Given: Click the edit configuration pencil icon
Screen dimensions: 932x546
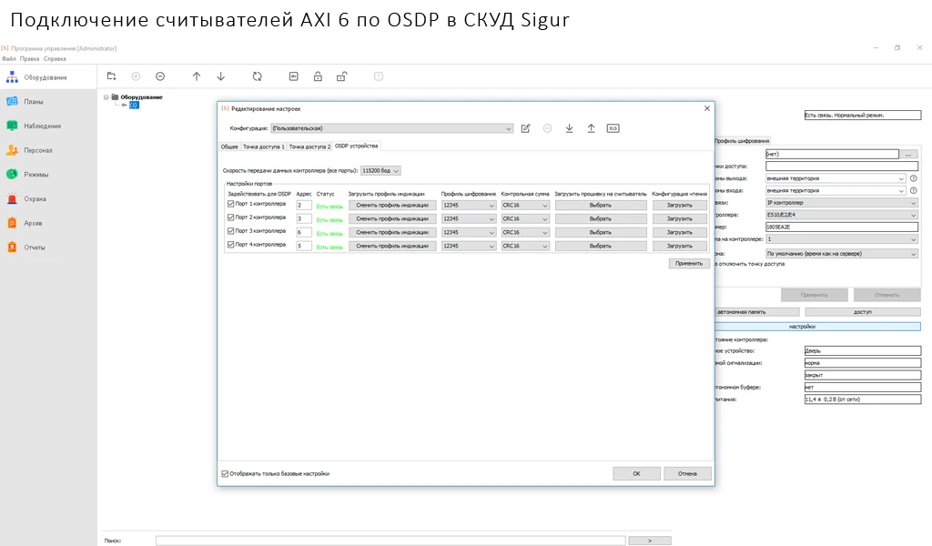Looking at the screenshot, I should pos(525,128).
